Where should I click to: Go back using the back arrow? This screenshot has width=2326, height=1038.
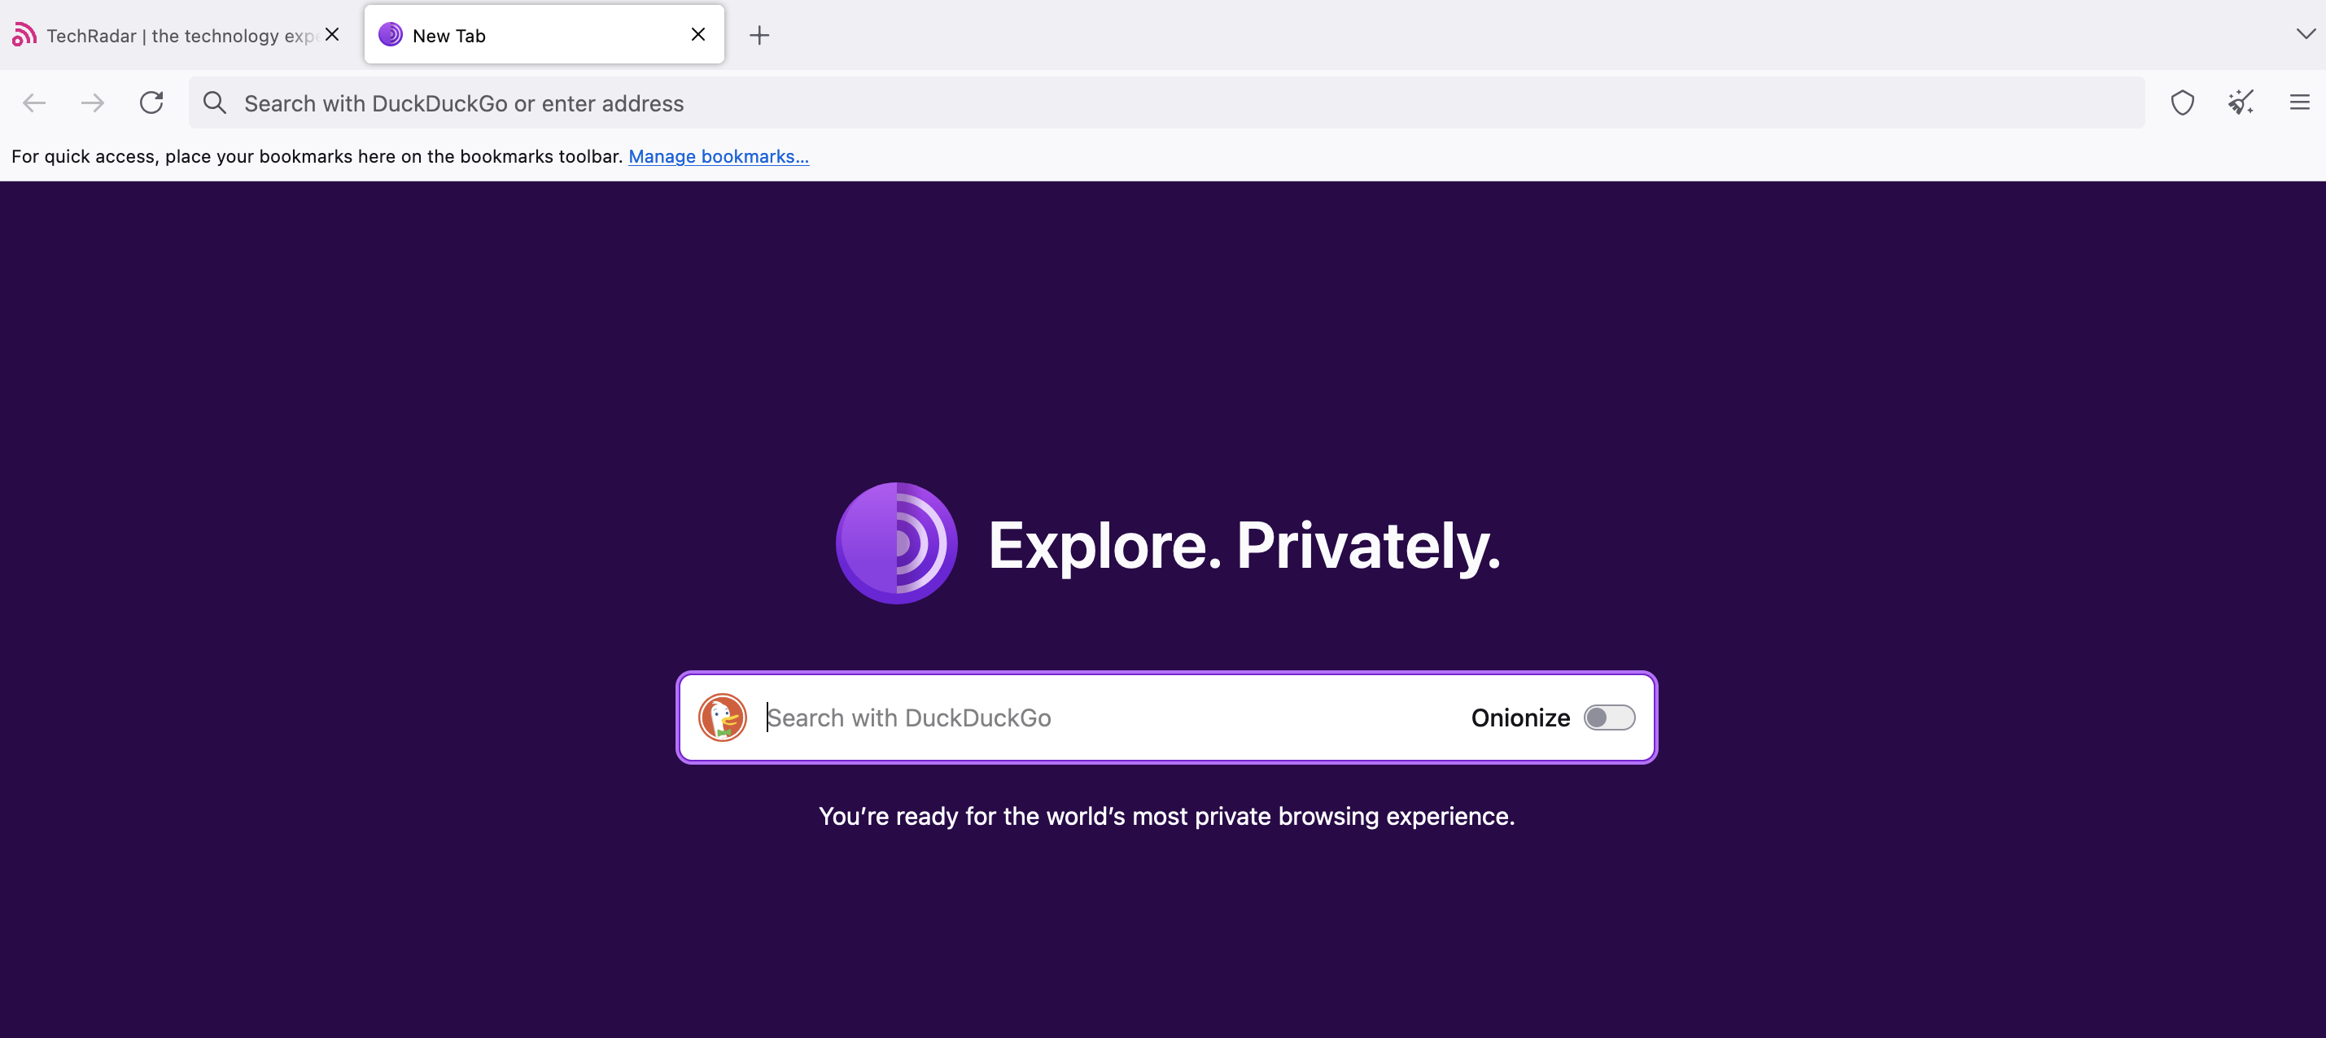point(34,102)
